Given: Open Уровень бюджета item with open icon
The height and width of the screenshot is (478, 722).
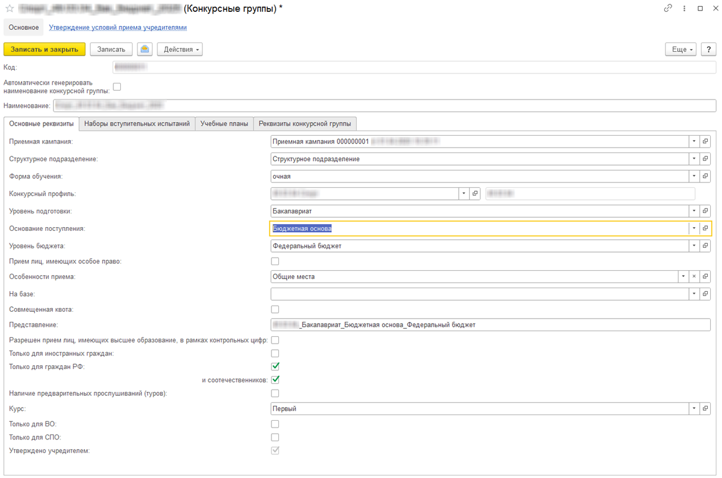Looking at the screenshot, I should pyautogui.click(x=705, y=246).
